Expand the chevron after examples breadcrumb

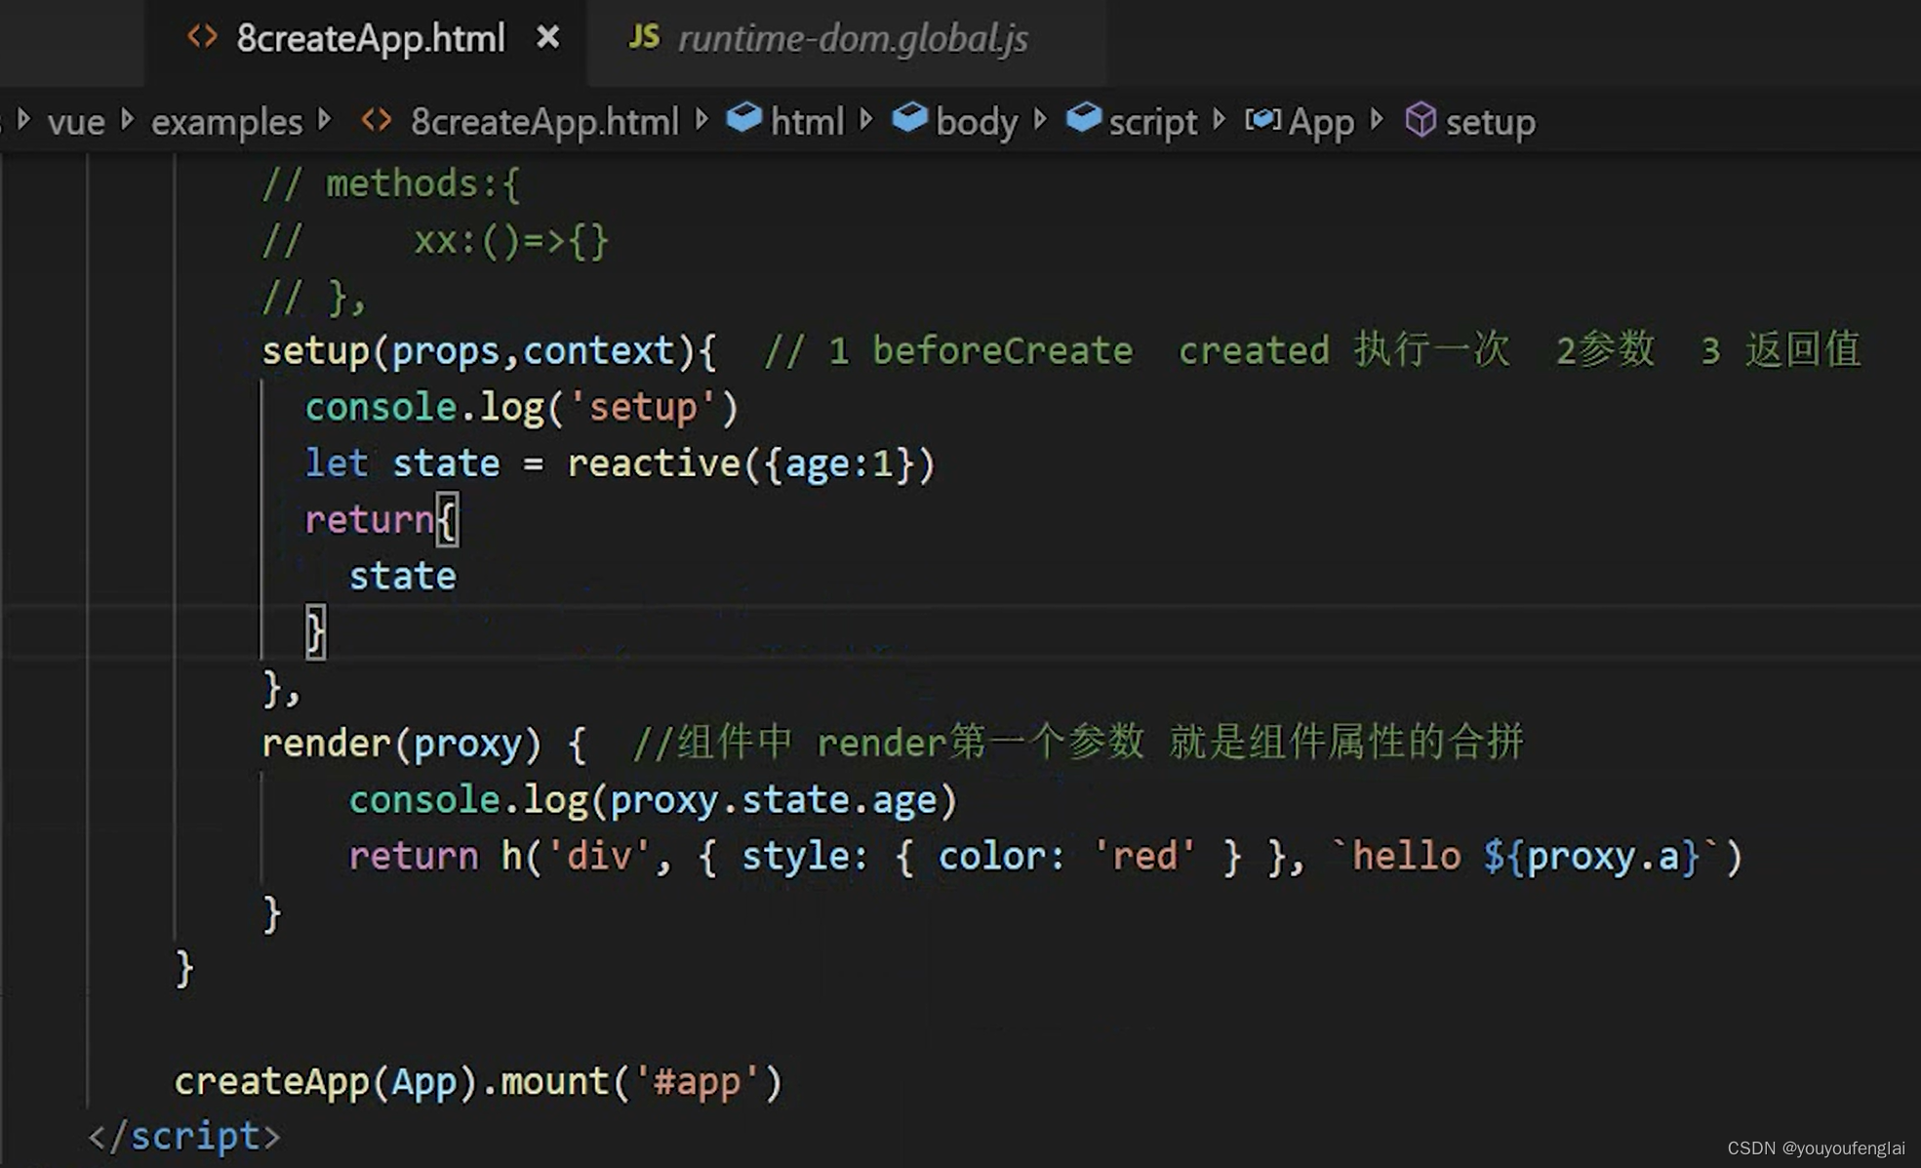[326, 121]
